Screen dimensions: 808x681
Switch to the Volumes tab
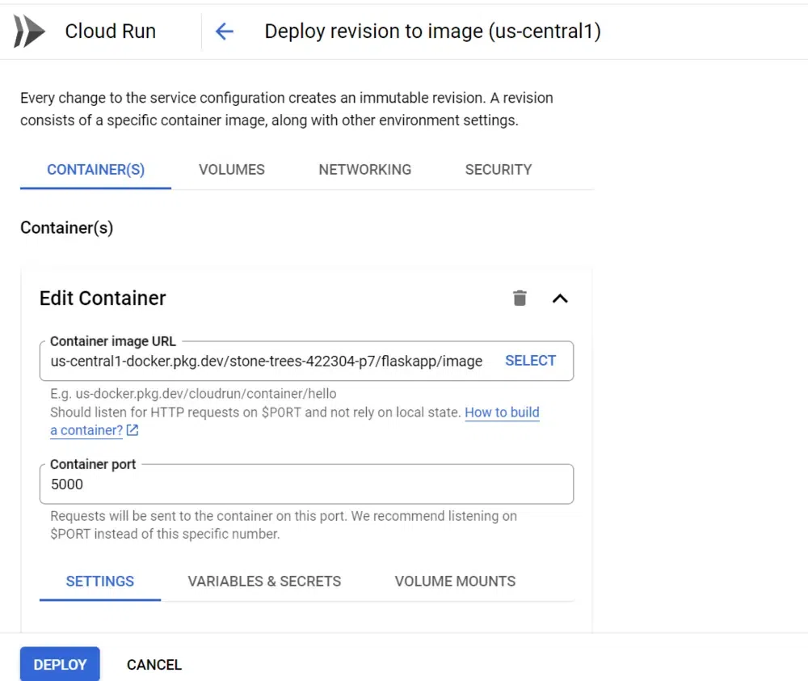coord(231,170)
